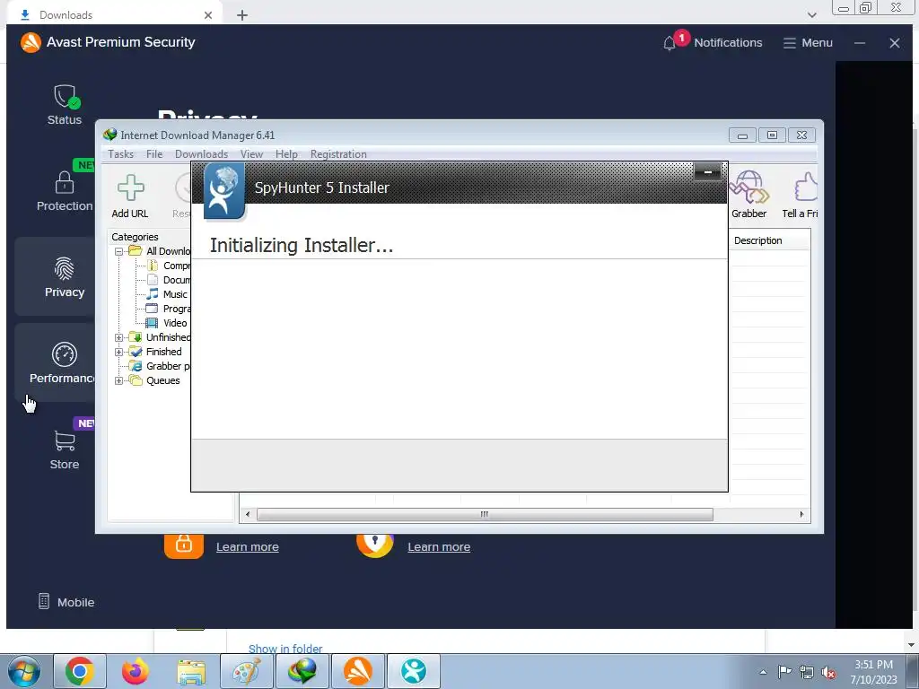
Task: Click volume icon in system tray
Action: 828,672
